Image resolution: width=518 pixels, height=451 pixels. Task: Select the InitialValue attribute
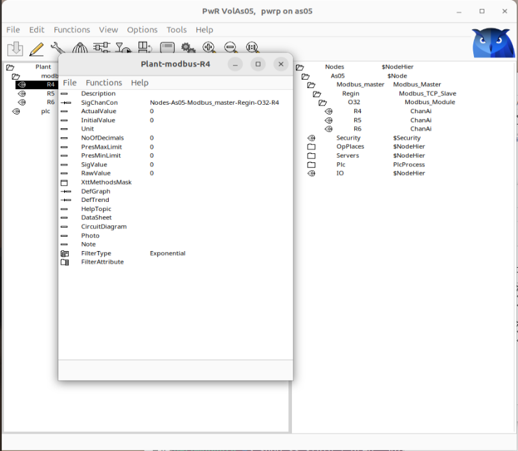click(x=98, y=120)
